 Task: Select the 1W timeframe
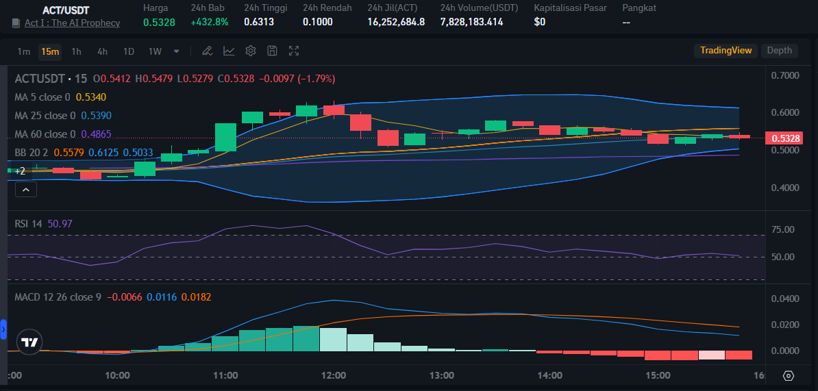(155, 51)
